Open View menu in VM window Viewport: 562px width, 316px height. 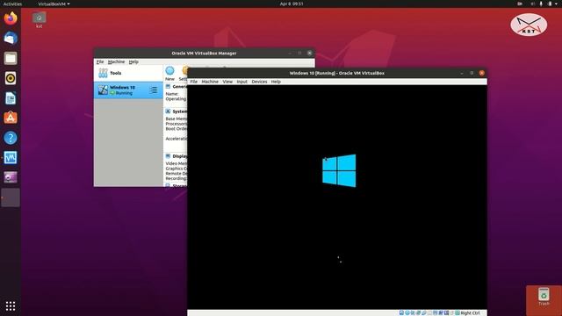click(227, 82)
